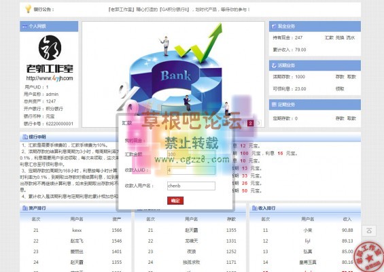The image size is (384, 272).
Task: Click the 银行公告 announcement text
Action: click(x=179, y=10)
